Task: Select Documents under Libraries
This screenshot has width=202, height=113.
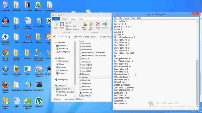Action: (x=62, y=61)
